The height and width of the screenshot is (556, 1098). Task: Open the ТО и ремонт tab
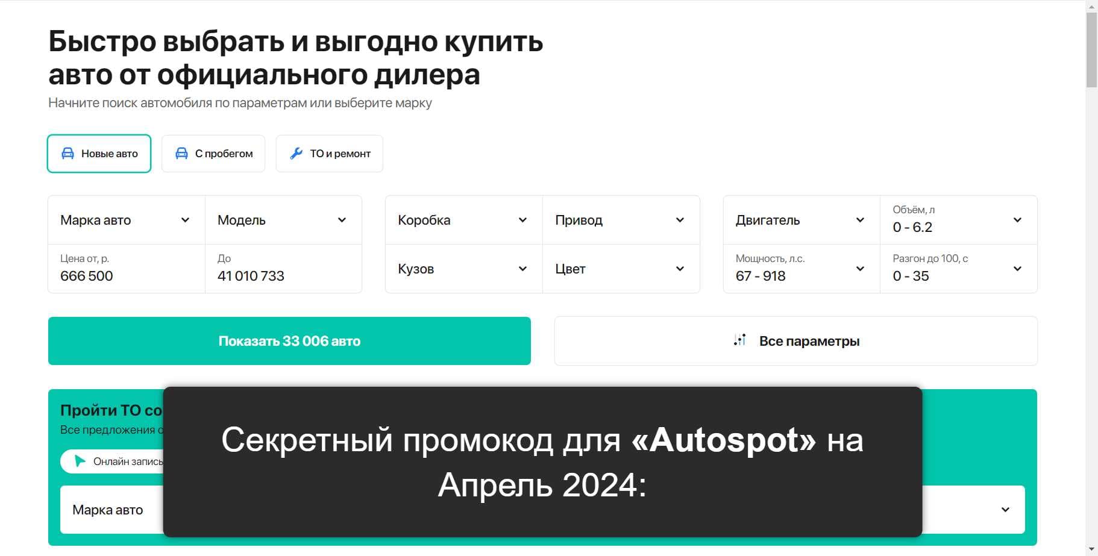click(x=329, y=154)
